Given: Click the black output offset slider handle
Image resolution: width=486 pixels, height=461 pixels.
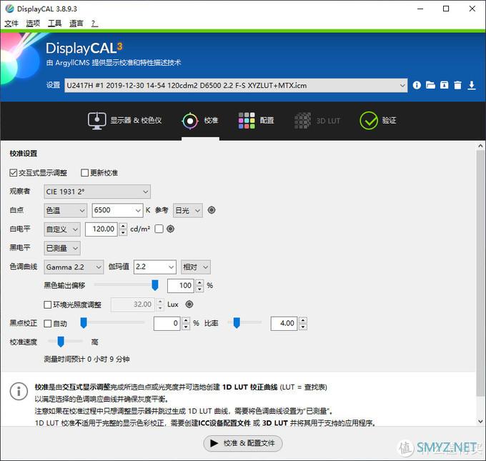Looking at the screenshot, I should pos(155,285).
